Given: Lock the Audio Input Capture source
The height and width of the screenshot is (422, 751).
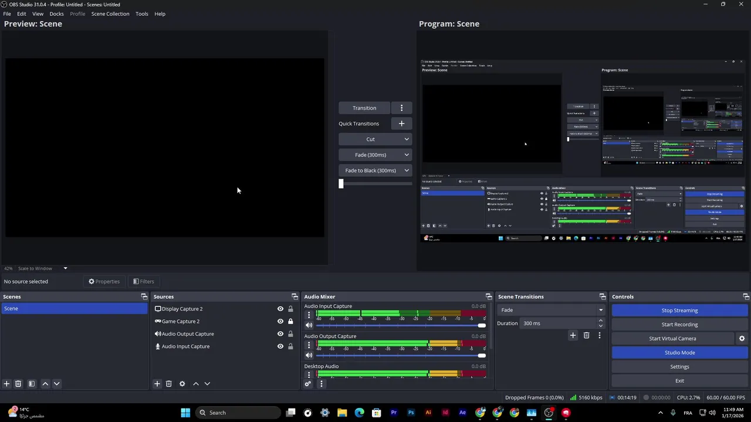Looking at the screenshot, I should click(x=290, y=346).
